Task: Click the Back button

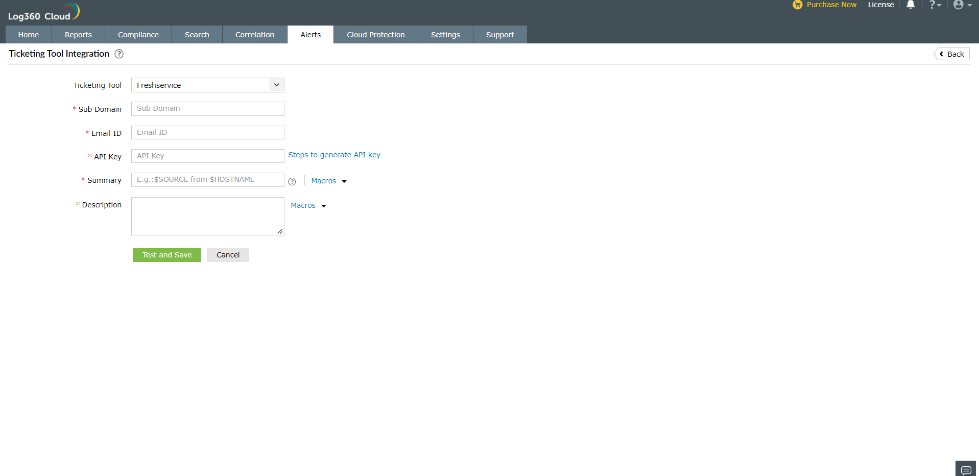Action: pyautogui.click(x=952, y=54)
